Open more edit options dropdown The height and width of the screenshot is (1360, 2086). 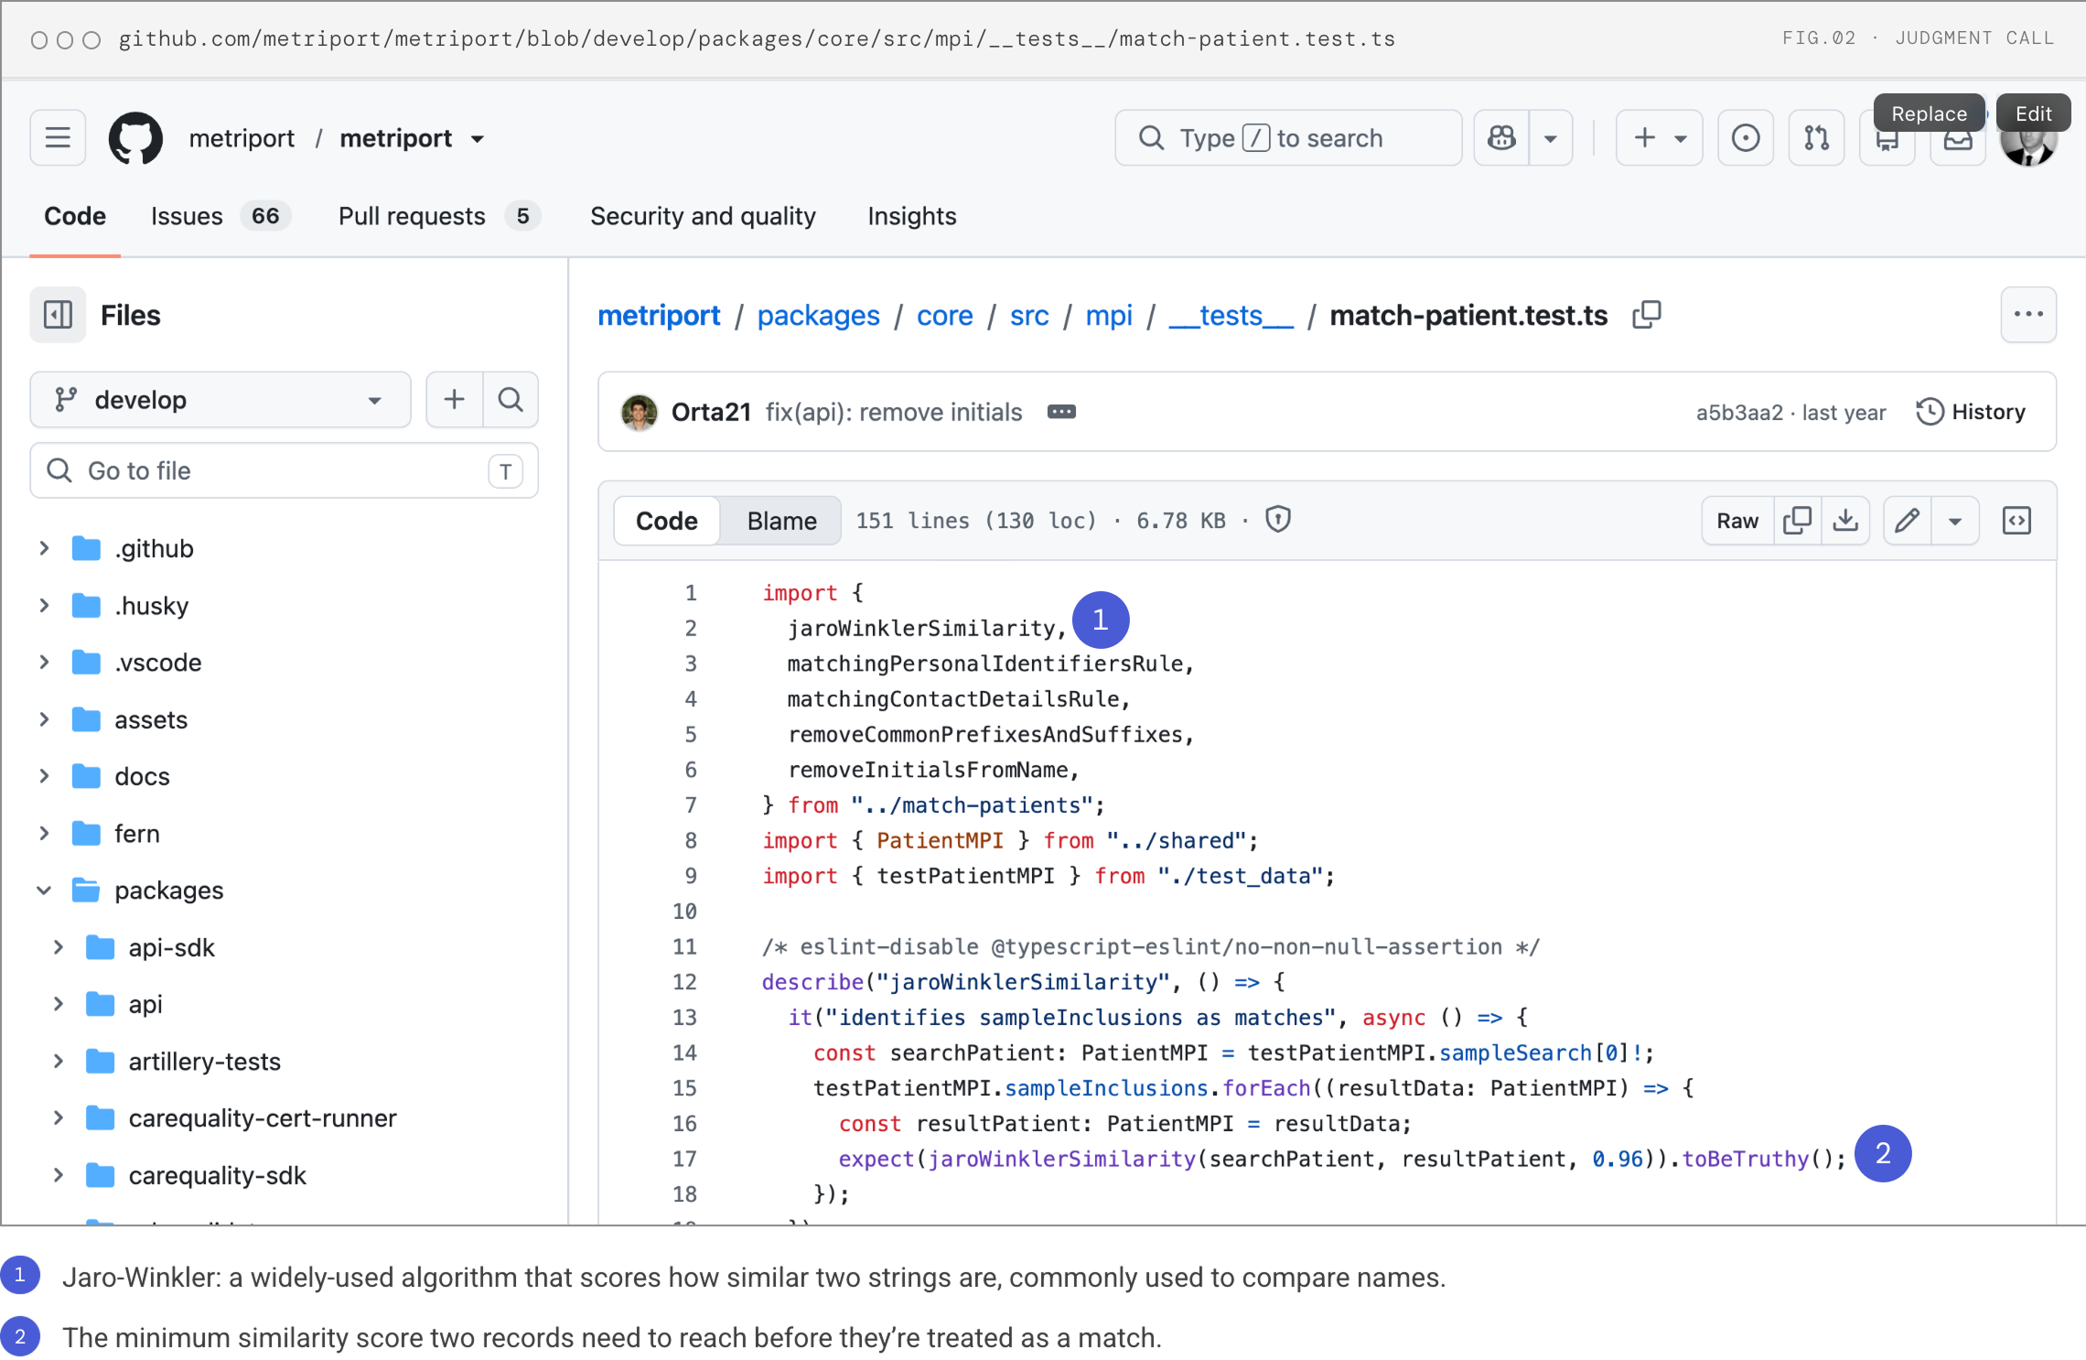[1955, 521]
